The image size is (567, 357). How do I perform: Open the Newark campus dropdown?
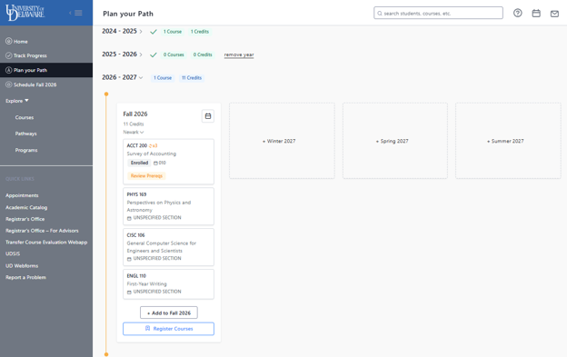point(133,133)
